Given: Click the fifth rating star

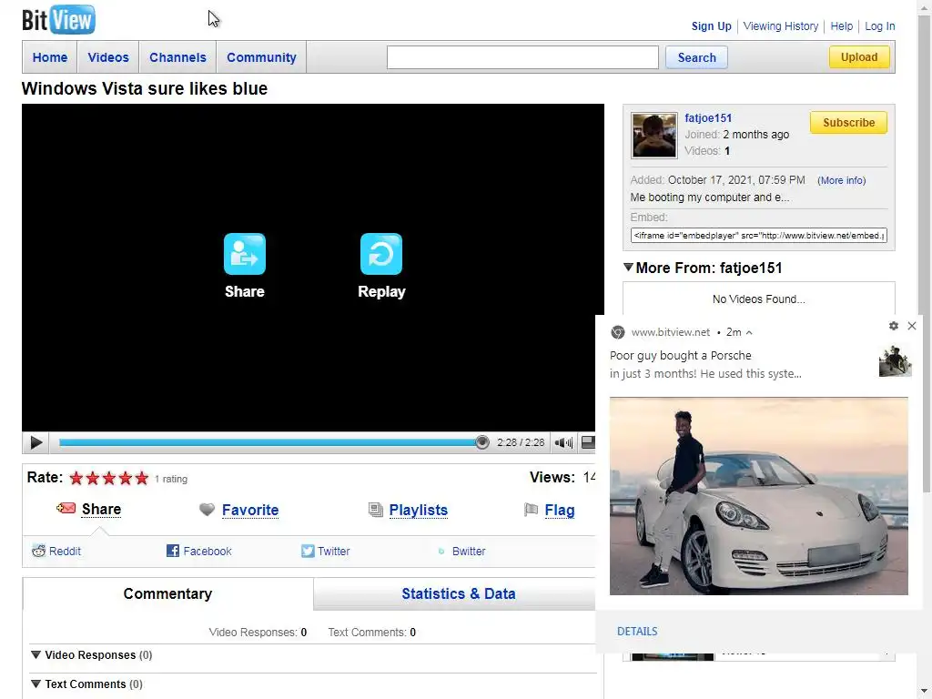Looking at the screenshot, I should 141,478.
